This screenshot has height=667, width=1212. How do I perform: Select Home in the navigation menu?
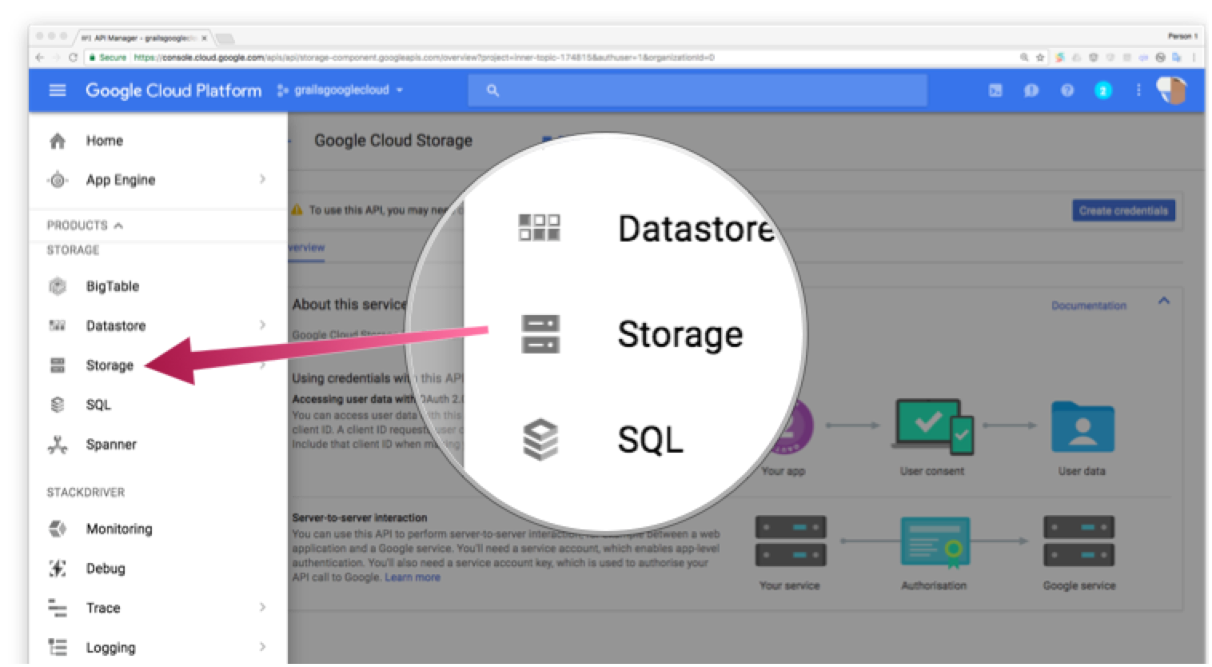105,141
